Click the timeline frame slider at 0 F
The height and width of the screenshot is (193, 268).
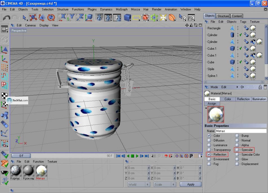[x=21, y=156]
